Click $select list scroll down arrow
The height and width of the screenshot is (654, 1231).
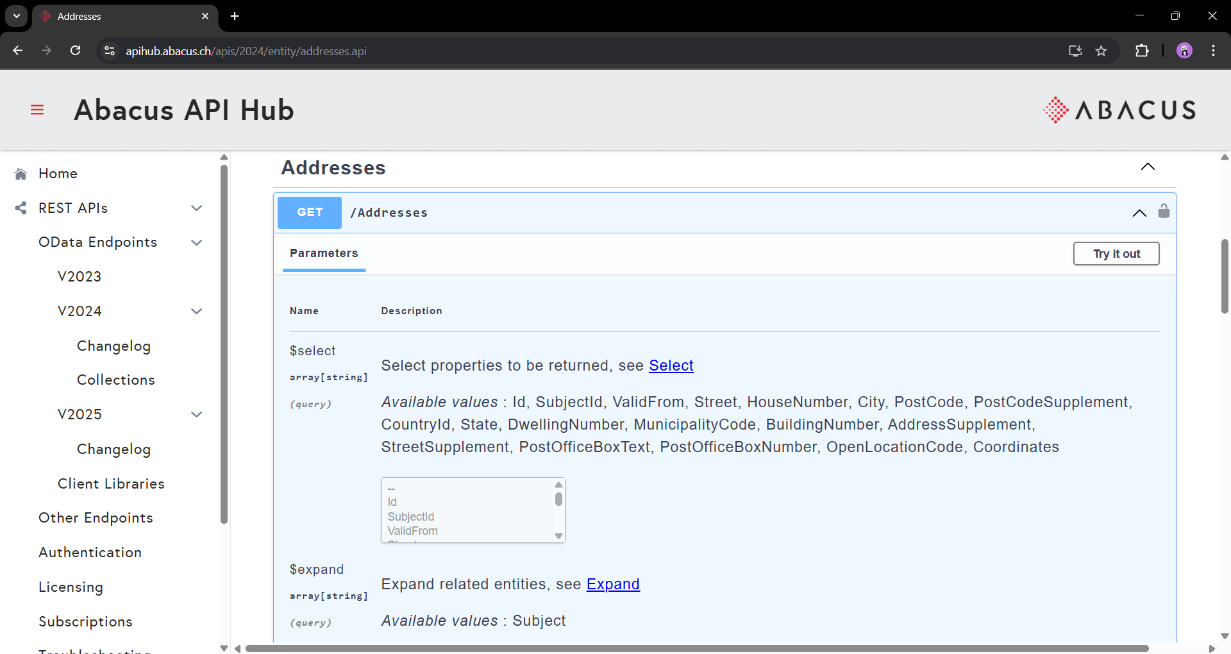coord(558,536)
